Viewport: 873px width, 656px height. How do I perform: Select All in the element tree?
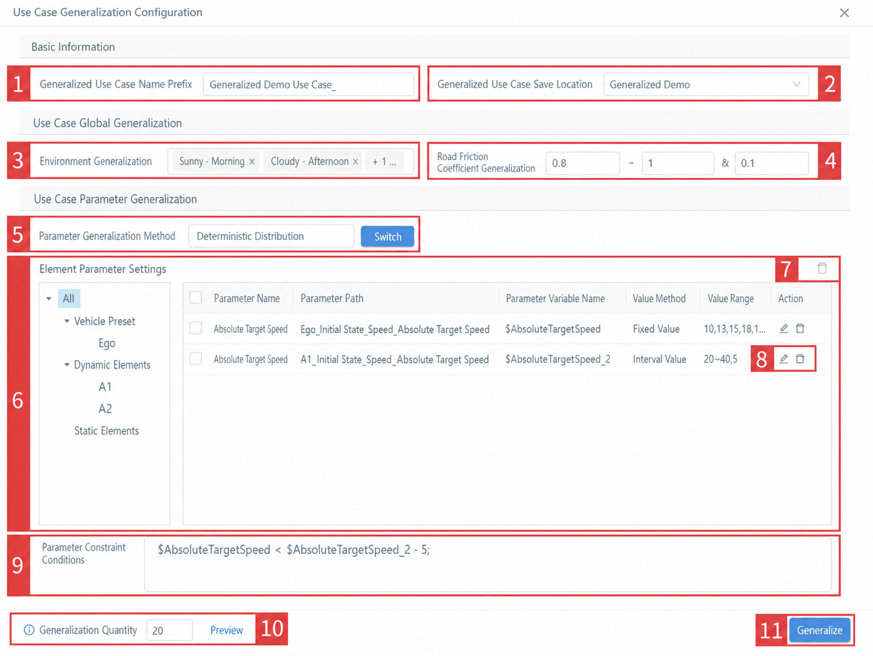coord(69,298)
